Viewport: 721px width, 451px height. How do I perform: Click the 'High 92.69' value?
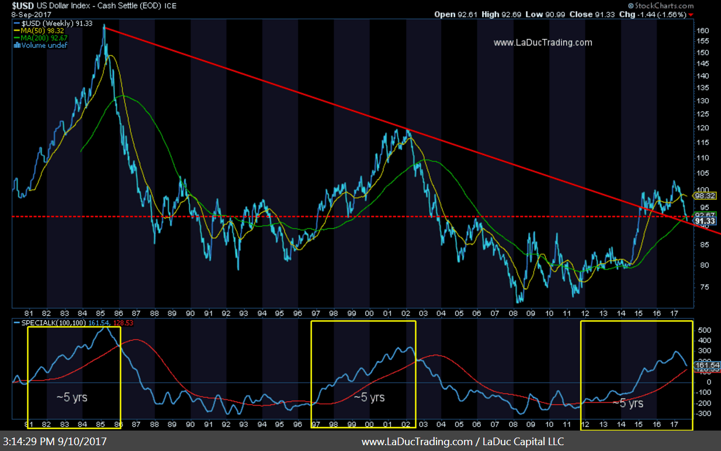502,14
